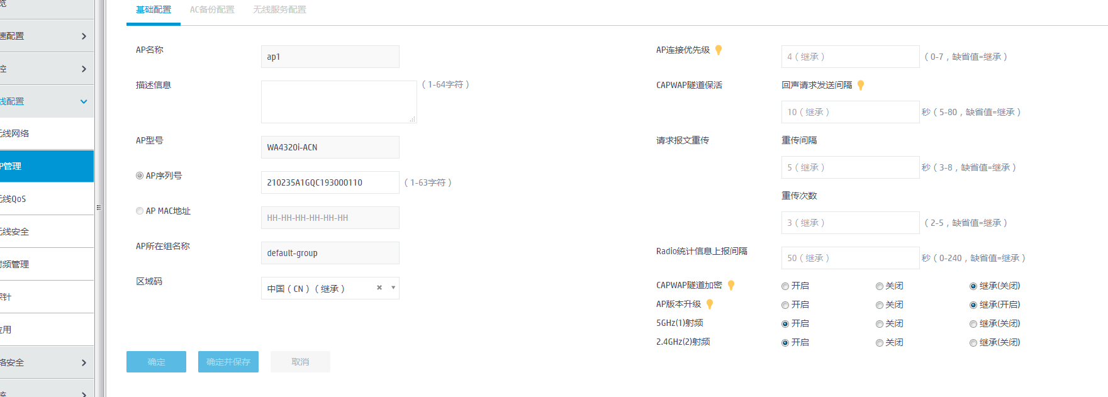Expand the sidebar section above 无线配置
Screen dimensions: 1108x397
point(84,69)
